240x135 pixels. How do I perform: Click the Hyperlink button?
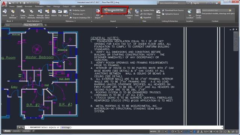point(146,18)
